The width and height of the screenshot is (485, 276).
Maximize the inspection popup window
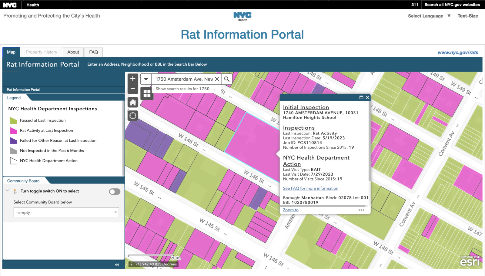tap(361, 97)
